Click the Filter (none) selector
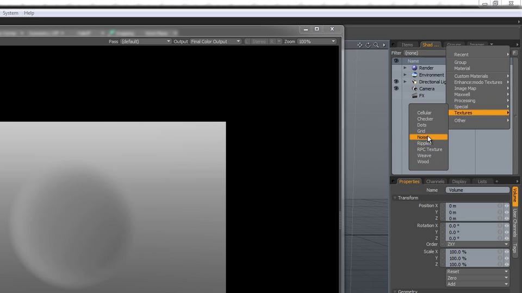This screenshot has height=293, width=522. point(425,53)
